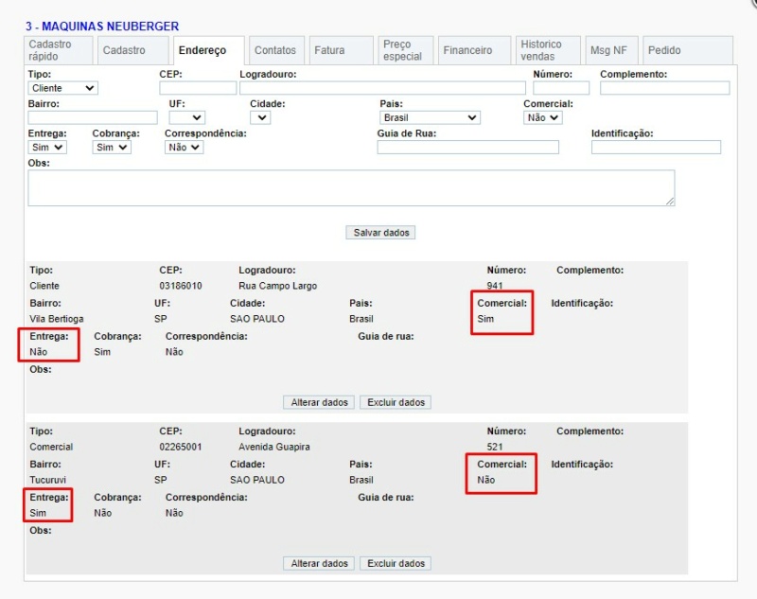Open the Cadastro rápido tab

[x=58, y=50]
